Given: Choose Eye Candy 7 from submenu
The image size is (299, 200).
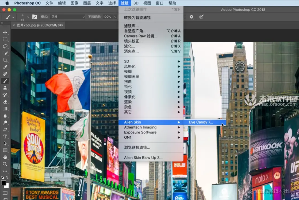Looking at the screenshot, I should pyautogui.click(x=205, y=122).
